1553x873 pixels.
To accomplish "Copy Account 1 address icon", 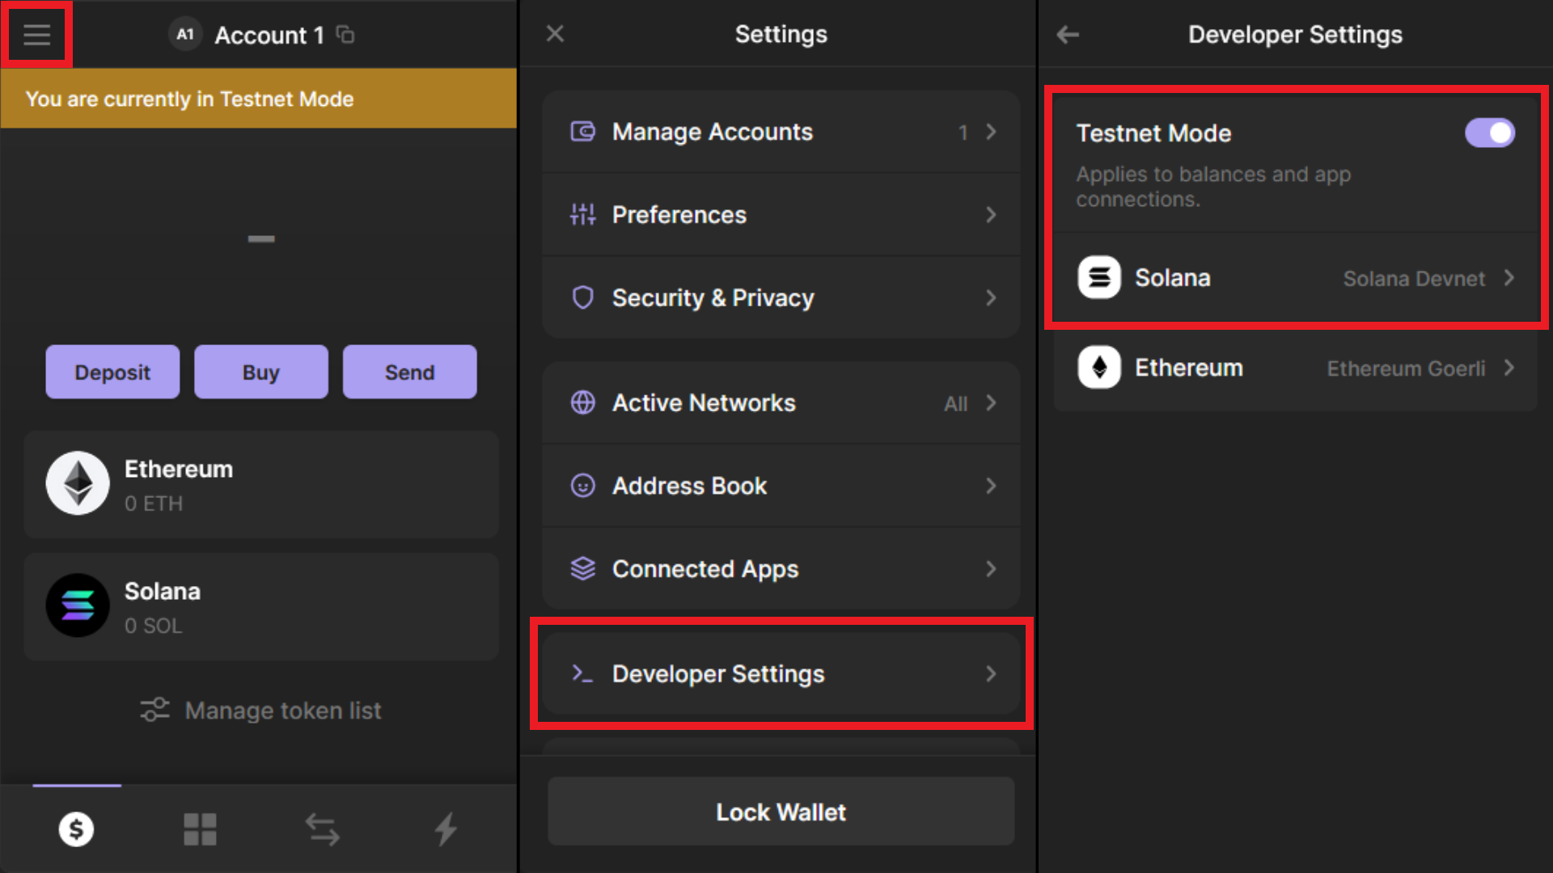I will [345, 35].
